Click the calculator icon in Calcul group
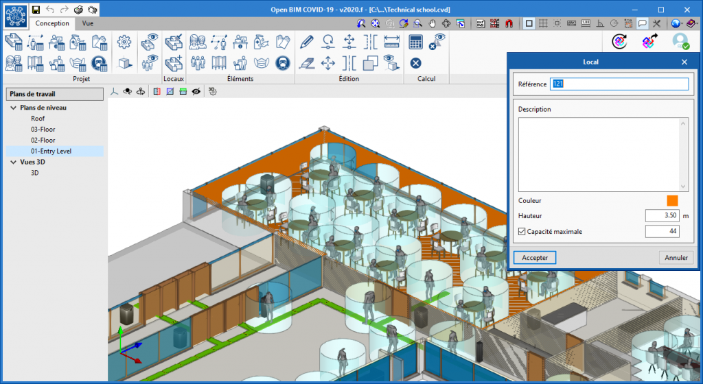This screenshot has height=384, width=703. coord(415,42)
